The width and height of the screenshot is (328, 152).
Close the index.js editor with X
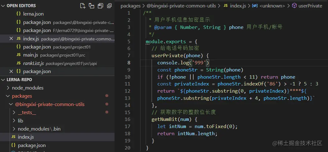point(11,39)
